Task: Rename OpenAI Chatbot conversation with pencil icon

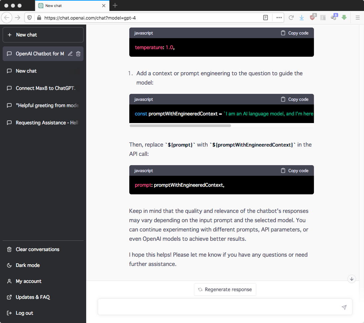Action: pos(70,54)
